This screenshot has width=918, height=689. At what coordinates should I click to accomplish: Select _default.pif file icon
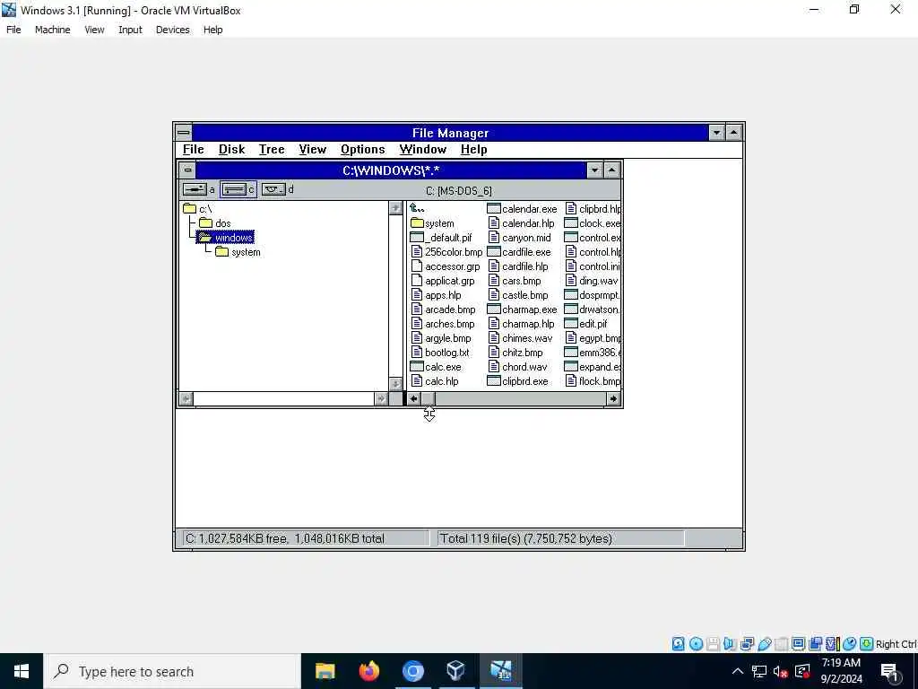417,237
